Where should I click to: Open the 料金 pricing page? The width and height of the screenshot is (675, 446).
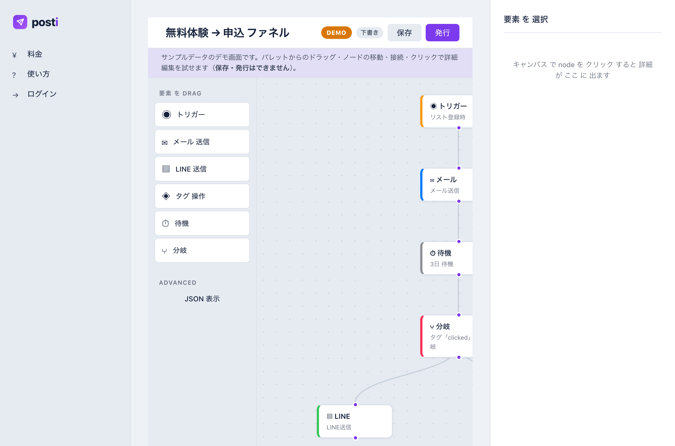(35, 54)
